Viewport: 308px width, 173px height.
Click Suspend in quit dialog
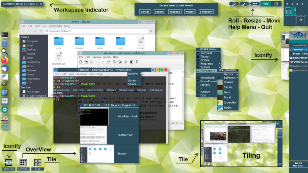175,12
